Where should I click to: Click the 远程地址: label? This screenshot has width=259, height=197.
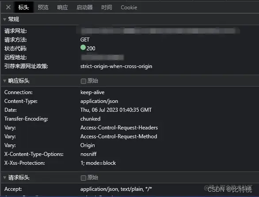coord(15,57)
